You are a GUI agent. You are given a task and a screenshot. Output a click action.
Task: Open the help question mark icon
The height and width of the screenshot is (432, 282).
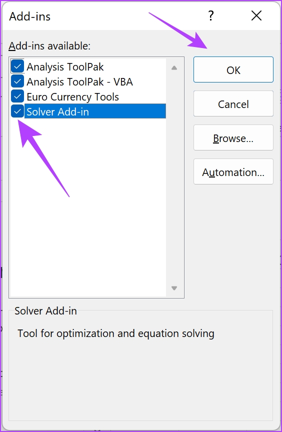pos(210,16)
